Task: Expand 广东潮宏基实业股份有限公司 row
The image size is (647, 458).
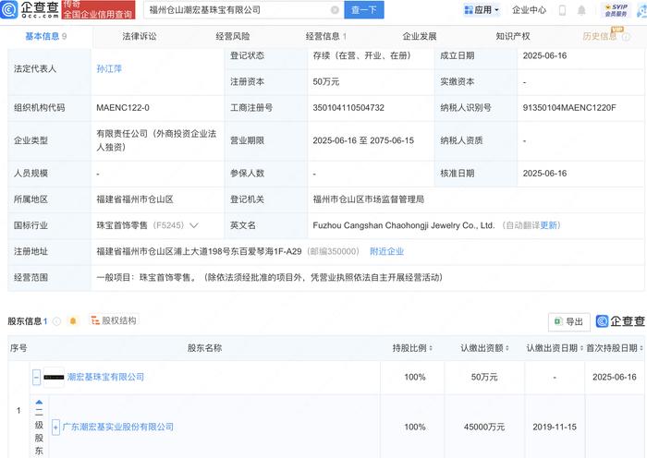Action: click(55, 428)
